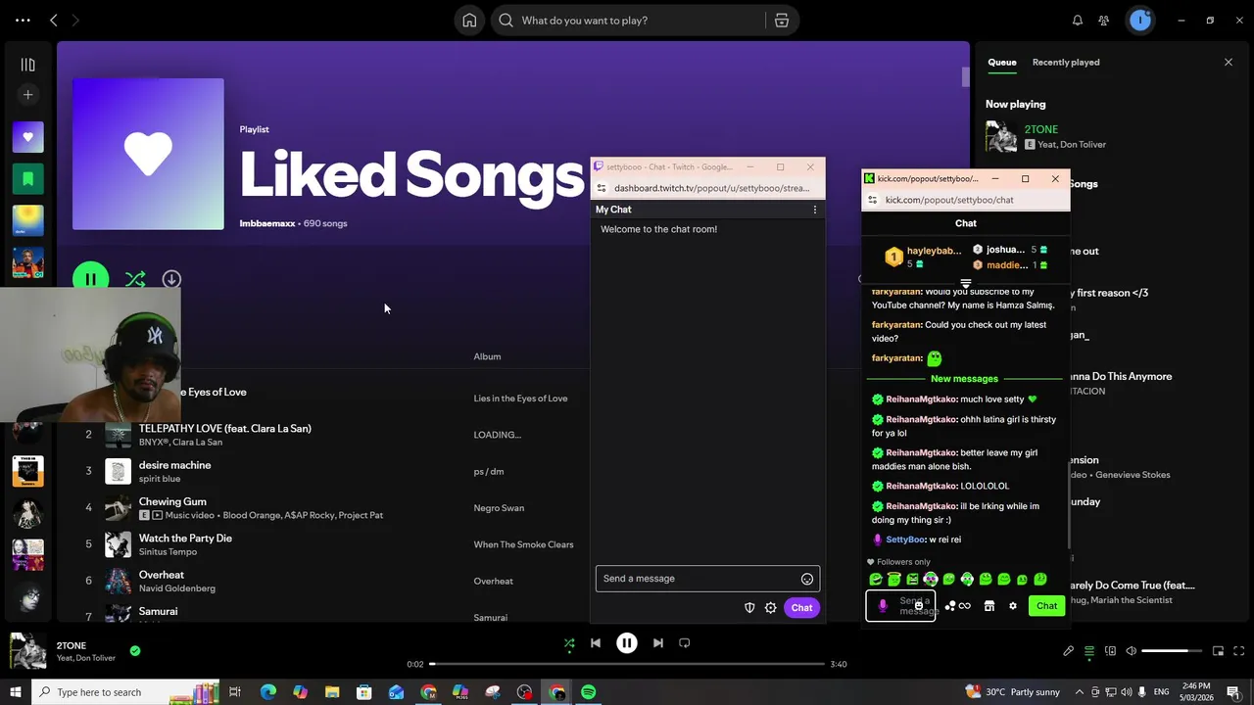Close the Spotify queue panel
This screenshot has width=1254, height=705.
pyautogui.click(x=1229, y=63)
